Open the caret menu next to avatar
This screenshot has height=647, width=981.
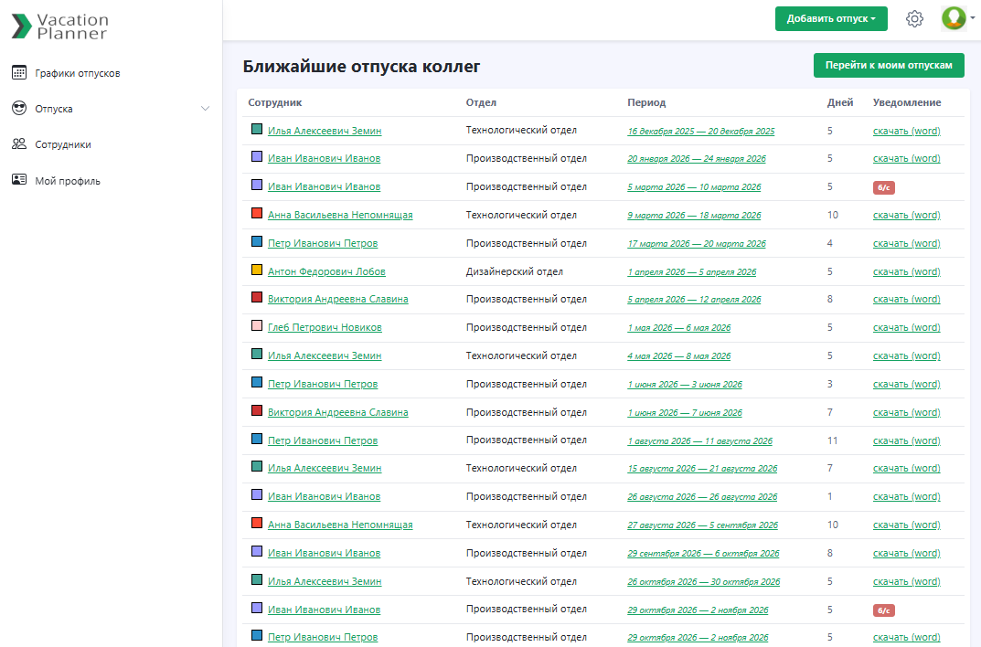tap(972, 18)
